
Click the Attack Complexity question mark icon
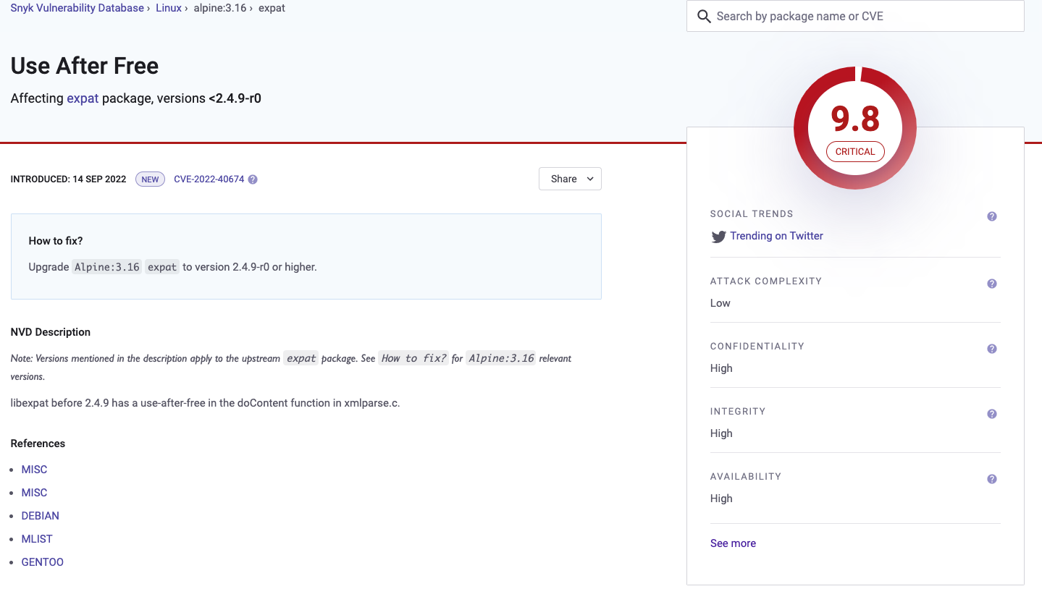coord(991,283)
